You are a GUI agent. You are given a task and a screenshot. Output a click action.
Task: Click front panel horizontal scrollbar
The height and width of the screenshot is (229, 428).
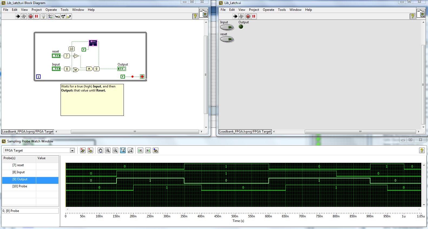pyautogui.click(x=360, y=132)
